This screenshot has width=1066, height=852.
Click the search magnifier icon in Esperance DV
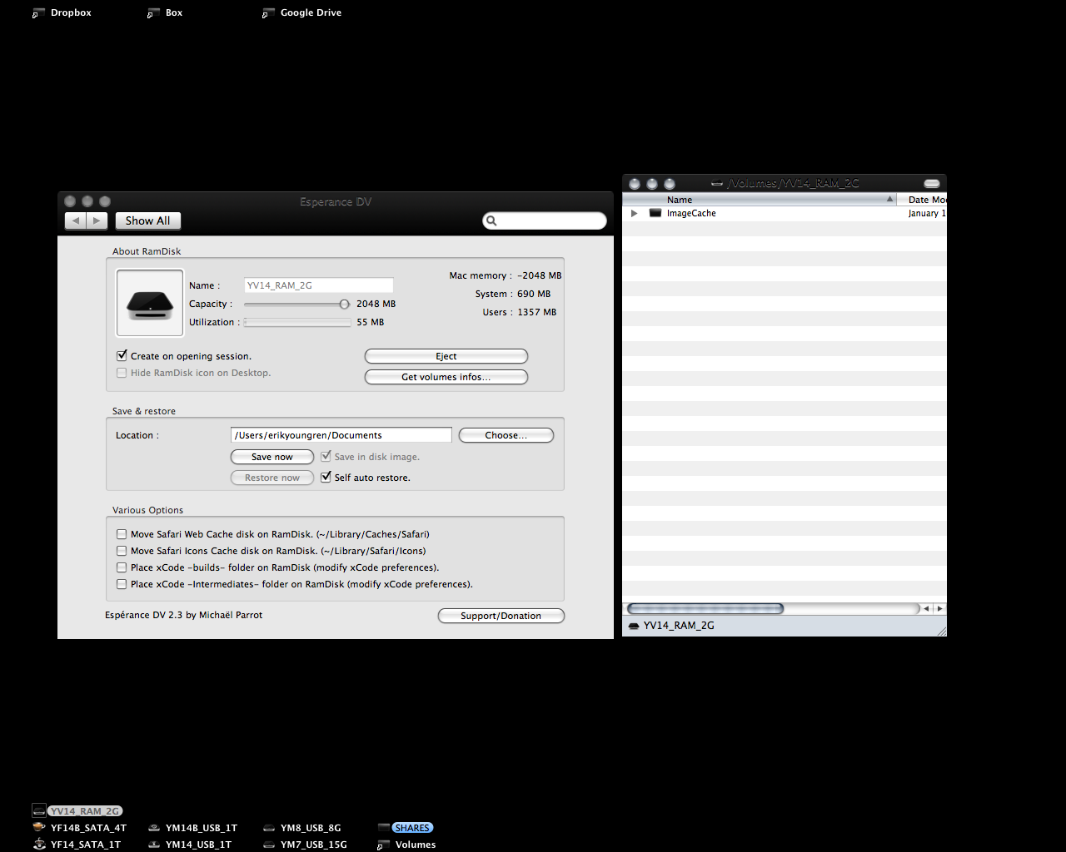[491, 220]
